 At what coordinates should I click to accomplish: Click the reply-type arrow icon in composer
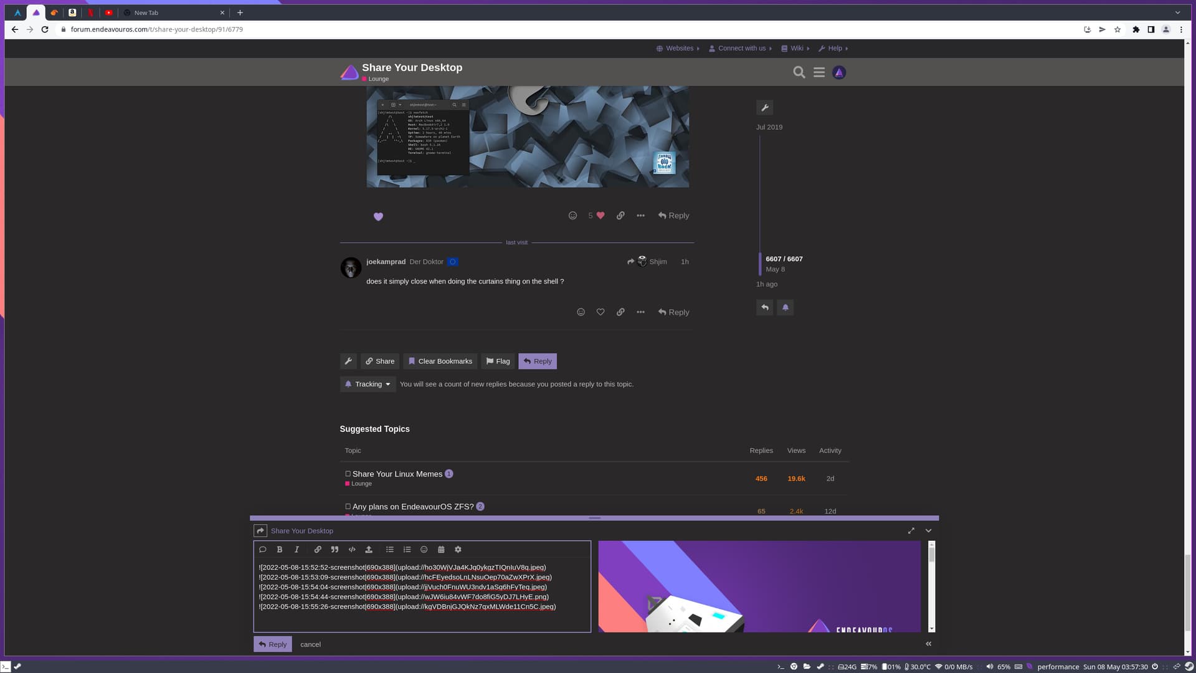(260, 531)
